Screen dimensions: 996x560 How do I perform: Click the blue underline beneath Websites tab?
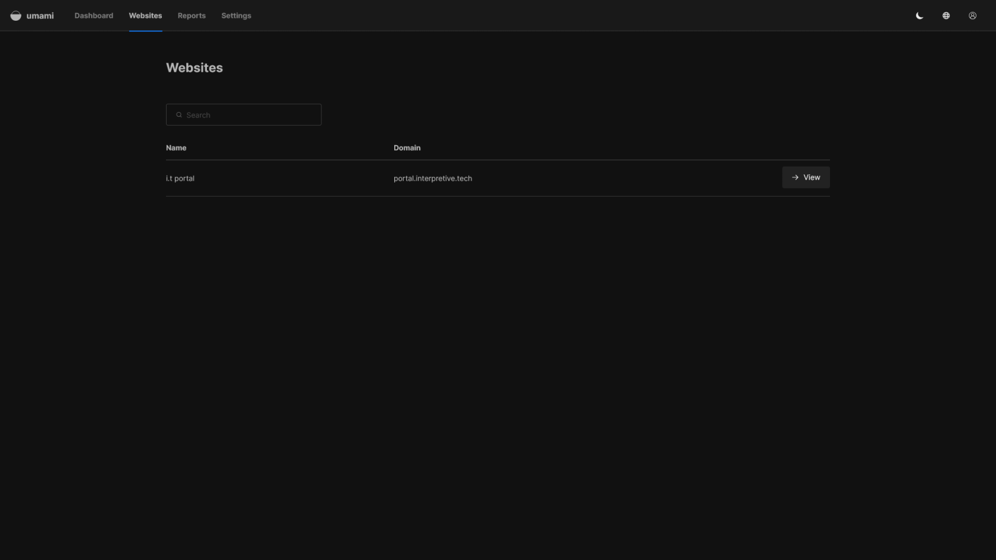coord(145,31)
